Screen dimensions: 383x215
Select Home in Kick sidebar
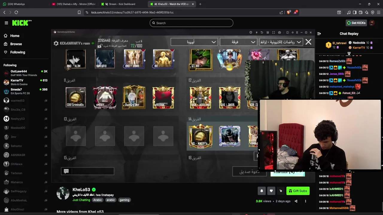pos(15,36)
